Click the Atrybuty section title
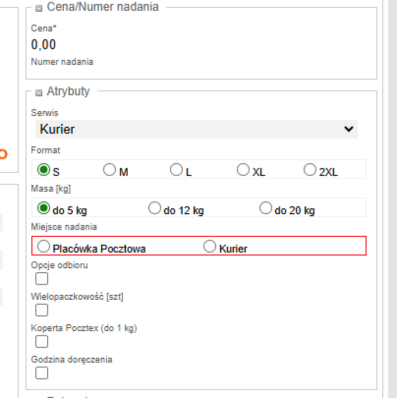Screen dimensions: 397x398 (x=68, y=91)
